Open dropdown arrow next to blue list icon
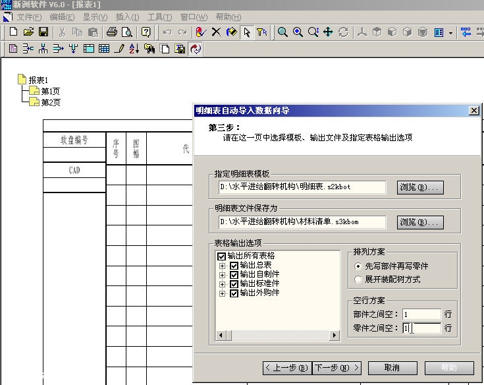The height and width of the screenshot is (385, 484). click(450, 32)
